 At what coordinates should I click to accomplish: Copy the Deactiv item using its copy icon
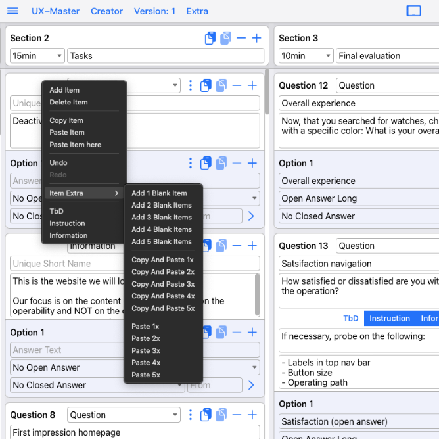pyautogui.click(x=206, y=85)
